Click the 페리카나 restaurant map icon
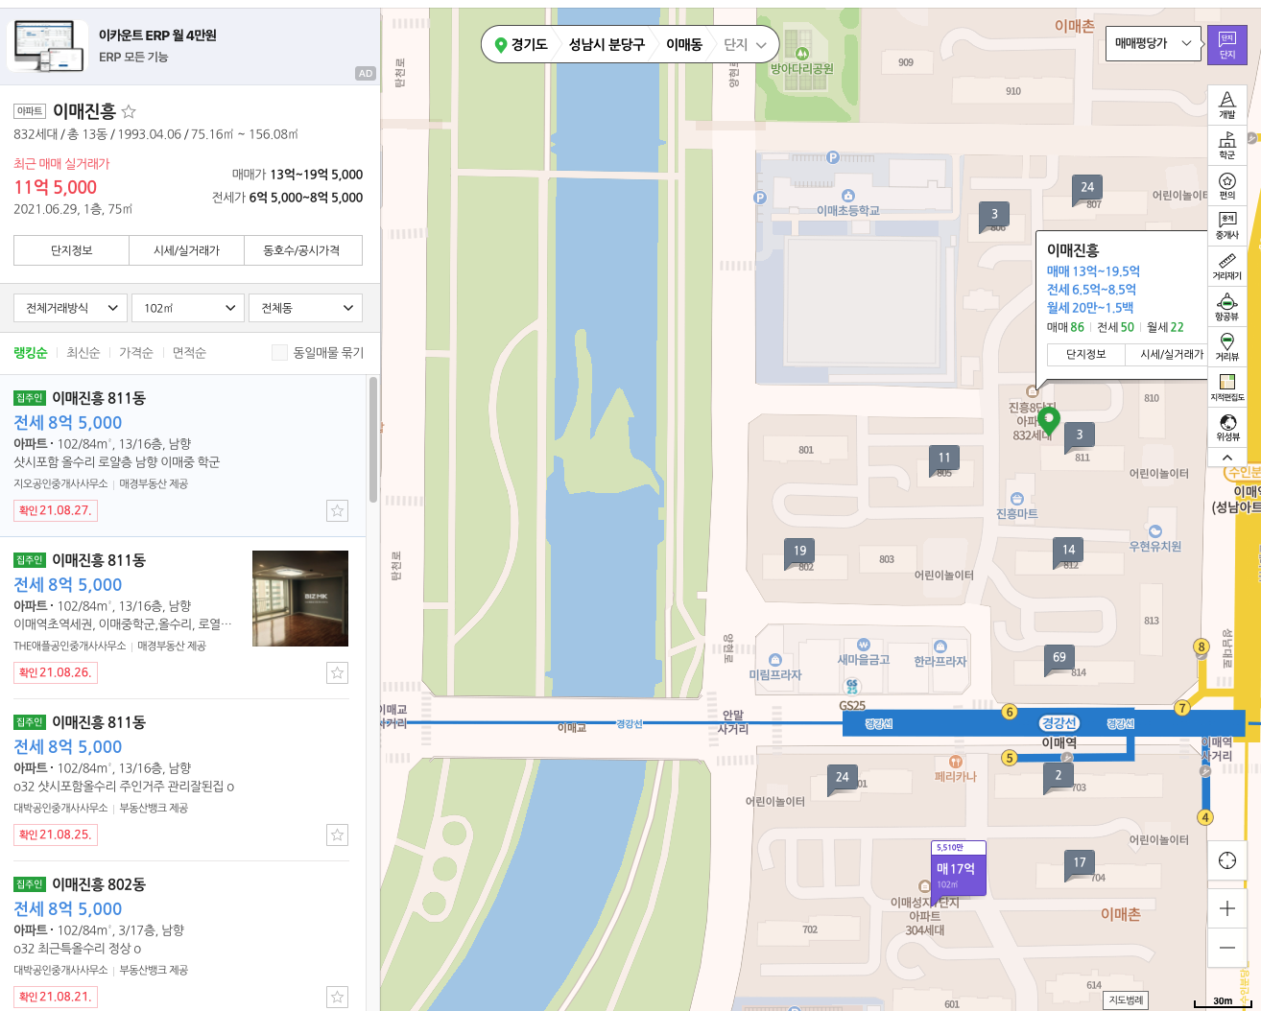The image size is (1261, 1011). click(956, 762)
